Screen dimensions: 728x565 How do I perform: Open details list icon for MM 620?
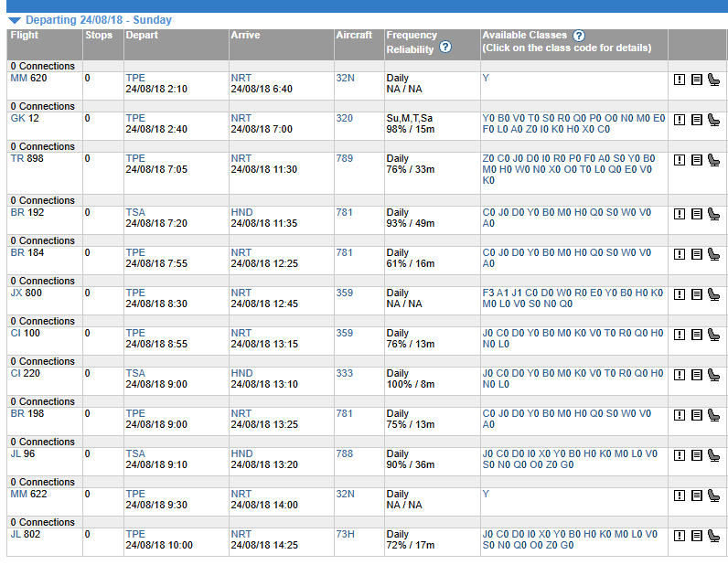(696, 80)
